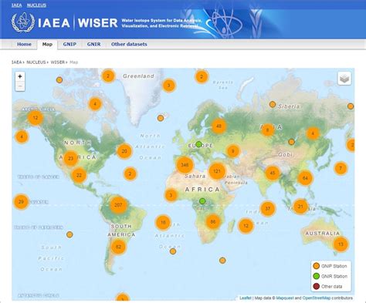Follow the NUCLEUS link in the top bar
This screenshot has width=366, height=303.
pos(36,5)
